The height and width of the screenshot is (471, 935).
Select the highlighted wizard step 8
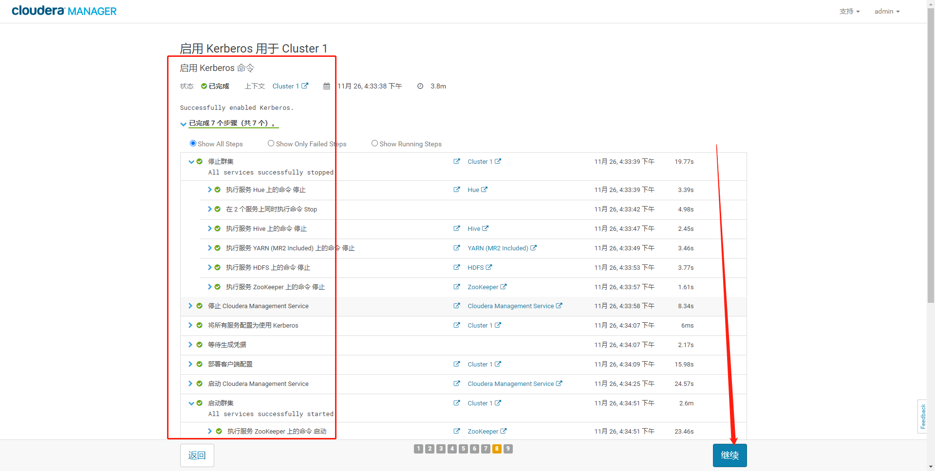click(x=497, y=449)
